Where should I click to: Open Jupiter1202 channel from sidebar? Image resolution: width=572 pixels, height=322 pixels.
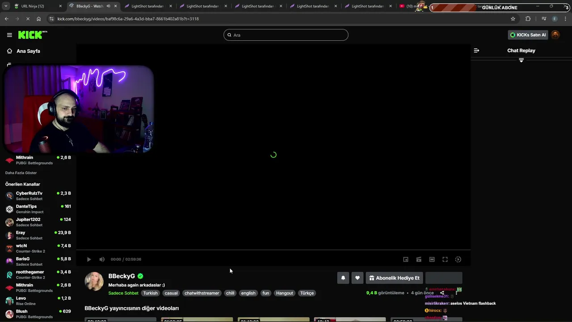[x=38, y=222]
